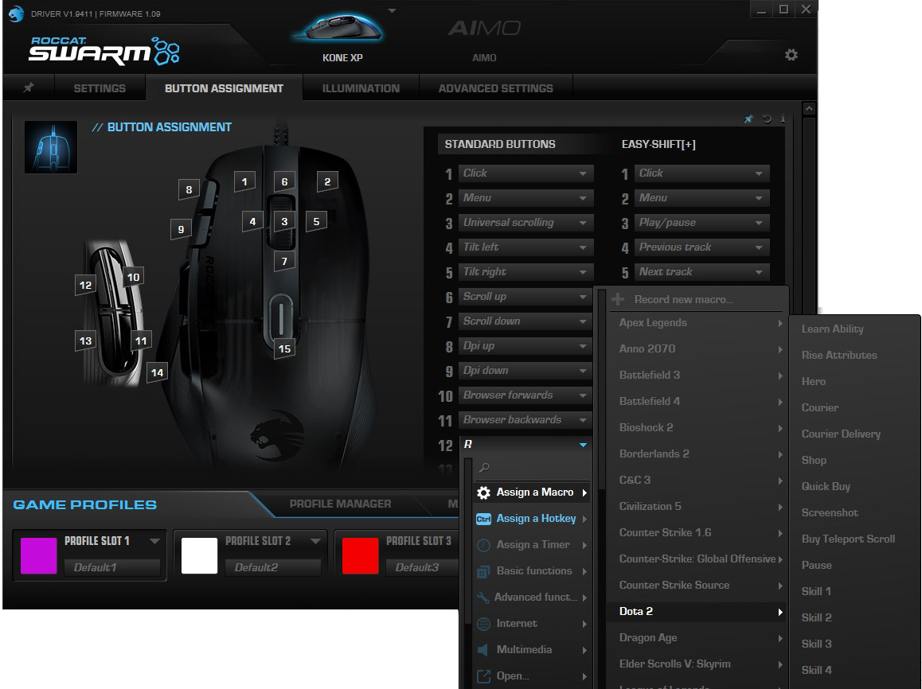Open standard button 1 Click dropdown
The height and width of the screenshot is (689, 922).
(525, 173)
